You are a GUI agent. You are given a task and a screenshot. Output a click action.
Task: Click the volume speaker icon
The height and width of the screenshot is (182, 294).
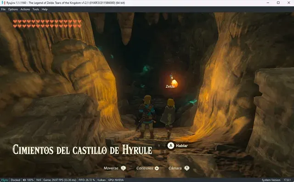(24, 180)
